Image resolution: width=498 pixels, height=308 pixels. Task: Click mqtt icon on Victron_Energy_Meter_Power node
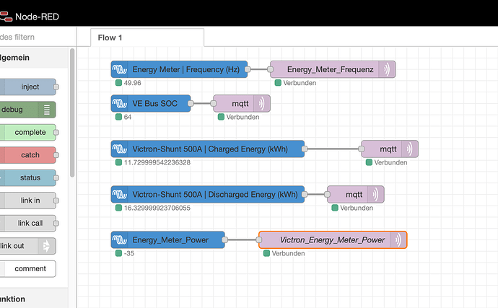398,239
